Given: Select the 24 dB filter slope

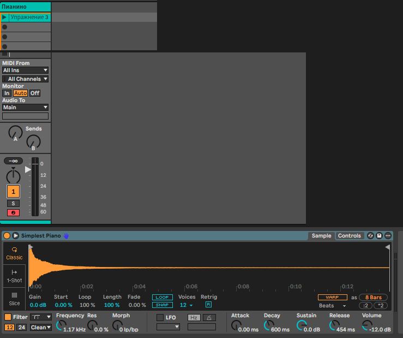Looking at the screenshot, I should click(22, 328).
